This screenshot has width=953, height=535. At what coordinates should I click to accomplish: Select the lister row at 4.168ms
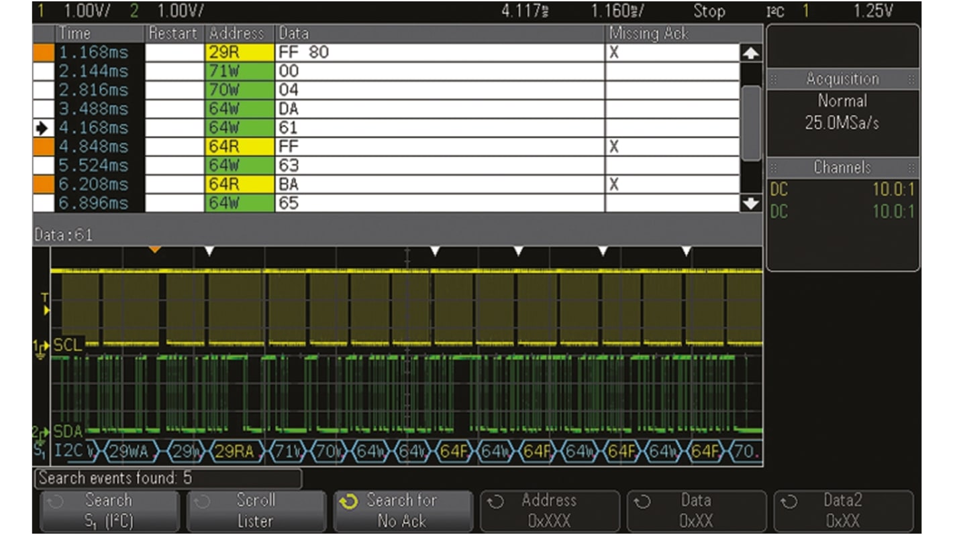pos(387,127)
